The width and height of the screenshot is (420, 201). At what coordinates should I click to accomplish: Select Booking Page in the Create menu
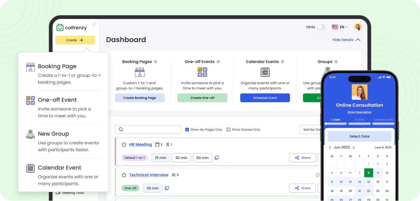63,74
